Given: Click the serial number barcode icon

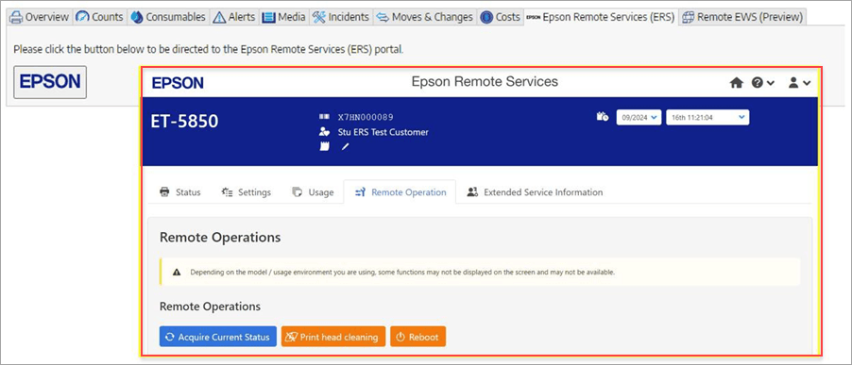Looking at the screenshot, I should 324,117.
